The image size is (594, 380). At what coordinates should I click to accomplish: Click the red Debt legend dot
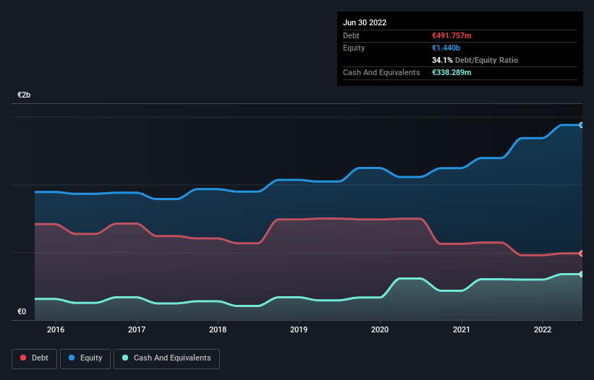coord(23,358)
